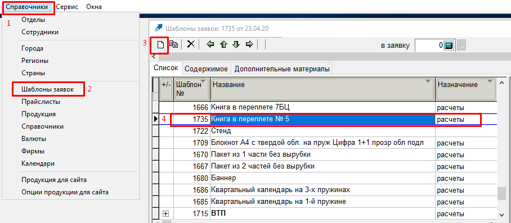Select Опции продукции для сайта
511x223 pixels.
pyautogui.click(x=65, y=192)
